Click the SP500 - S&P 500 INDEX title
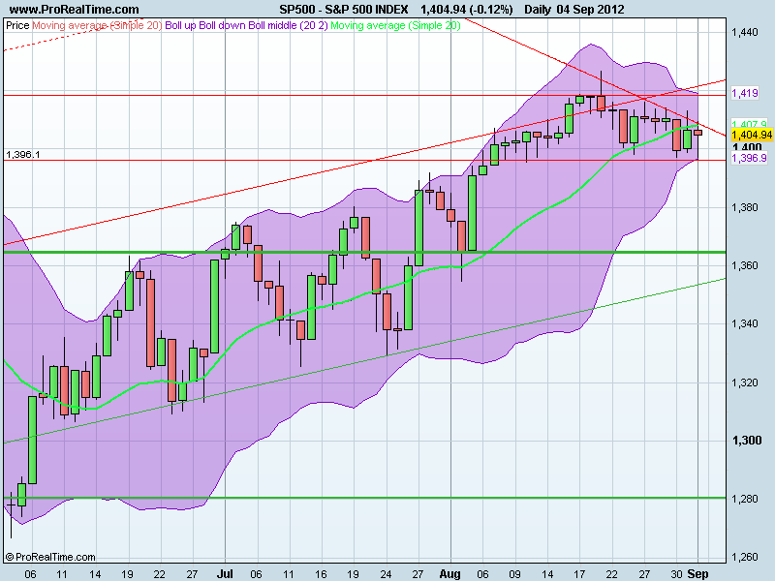Image resolution: width=775 pixels, height=581 pixels. (344, 10)
